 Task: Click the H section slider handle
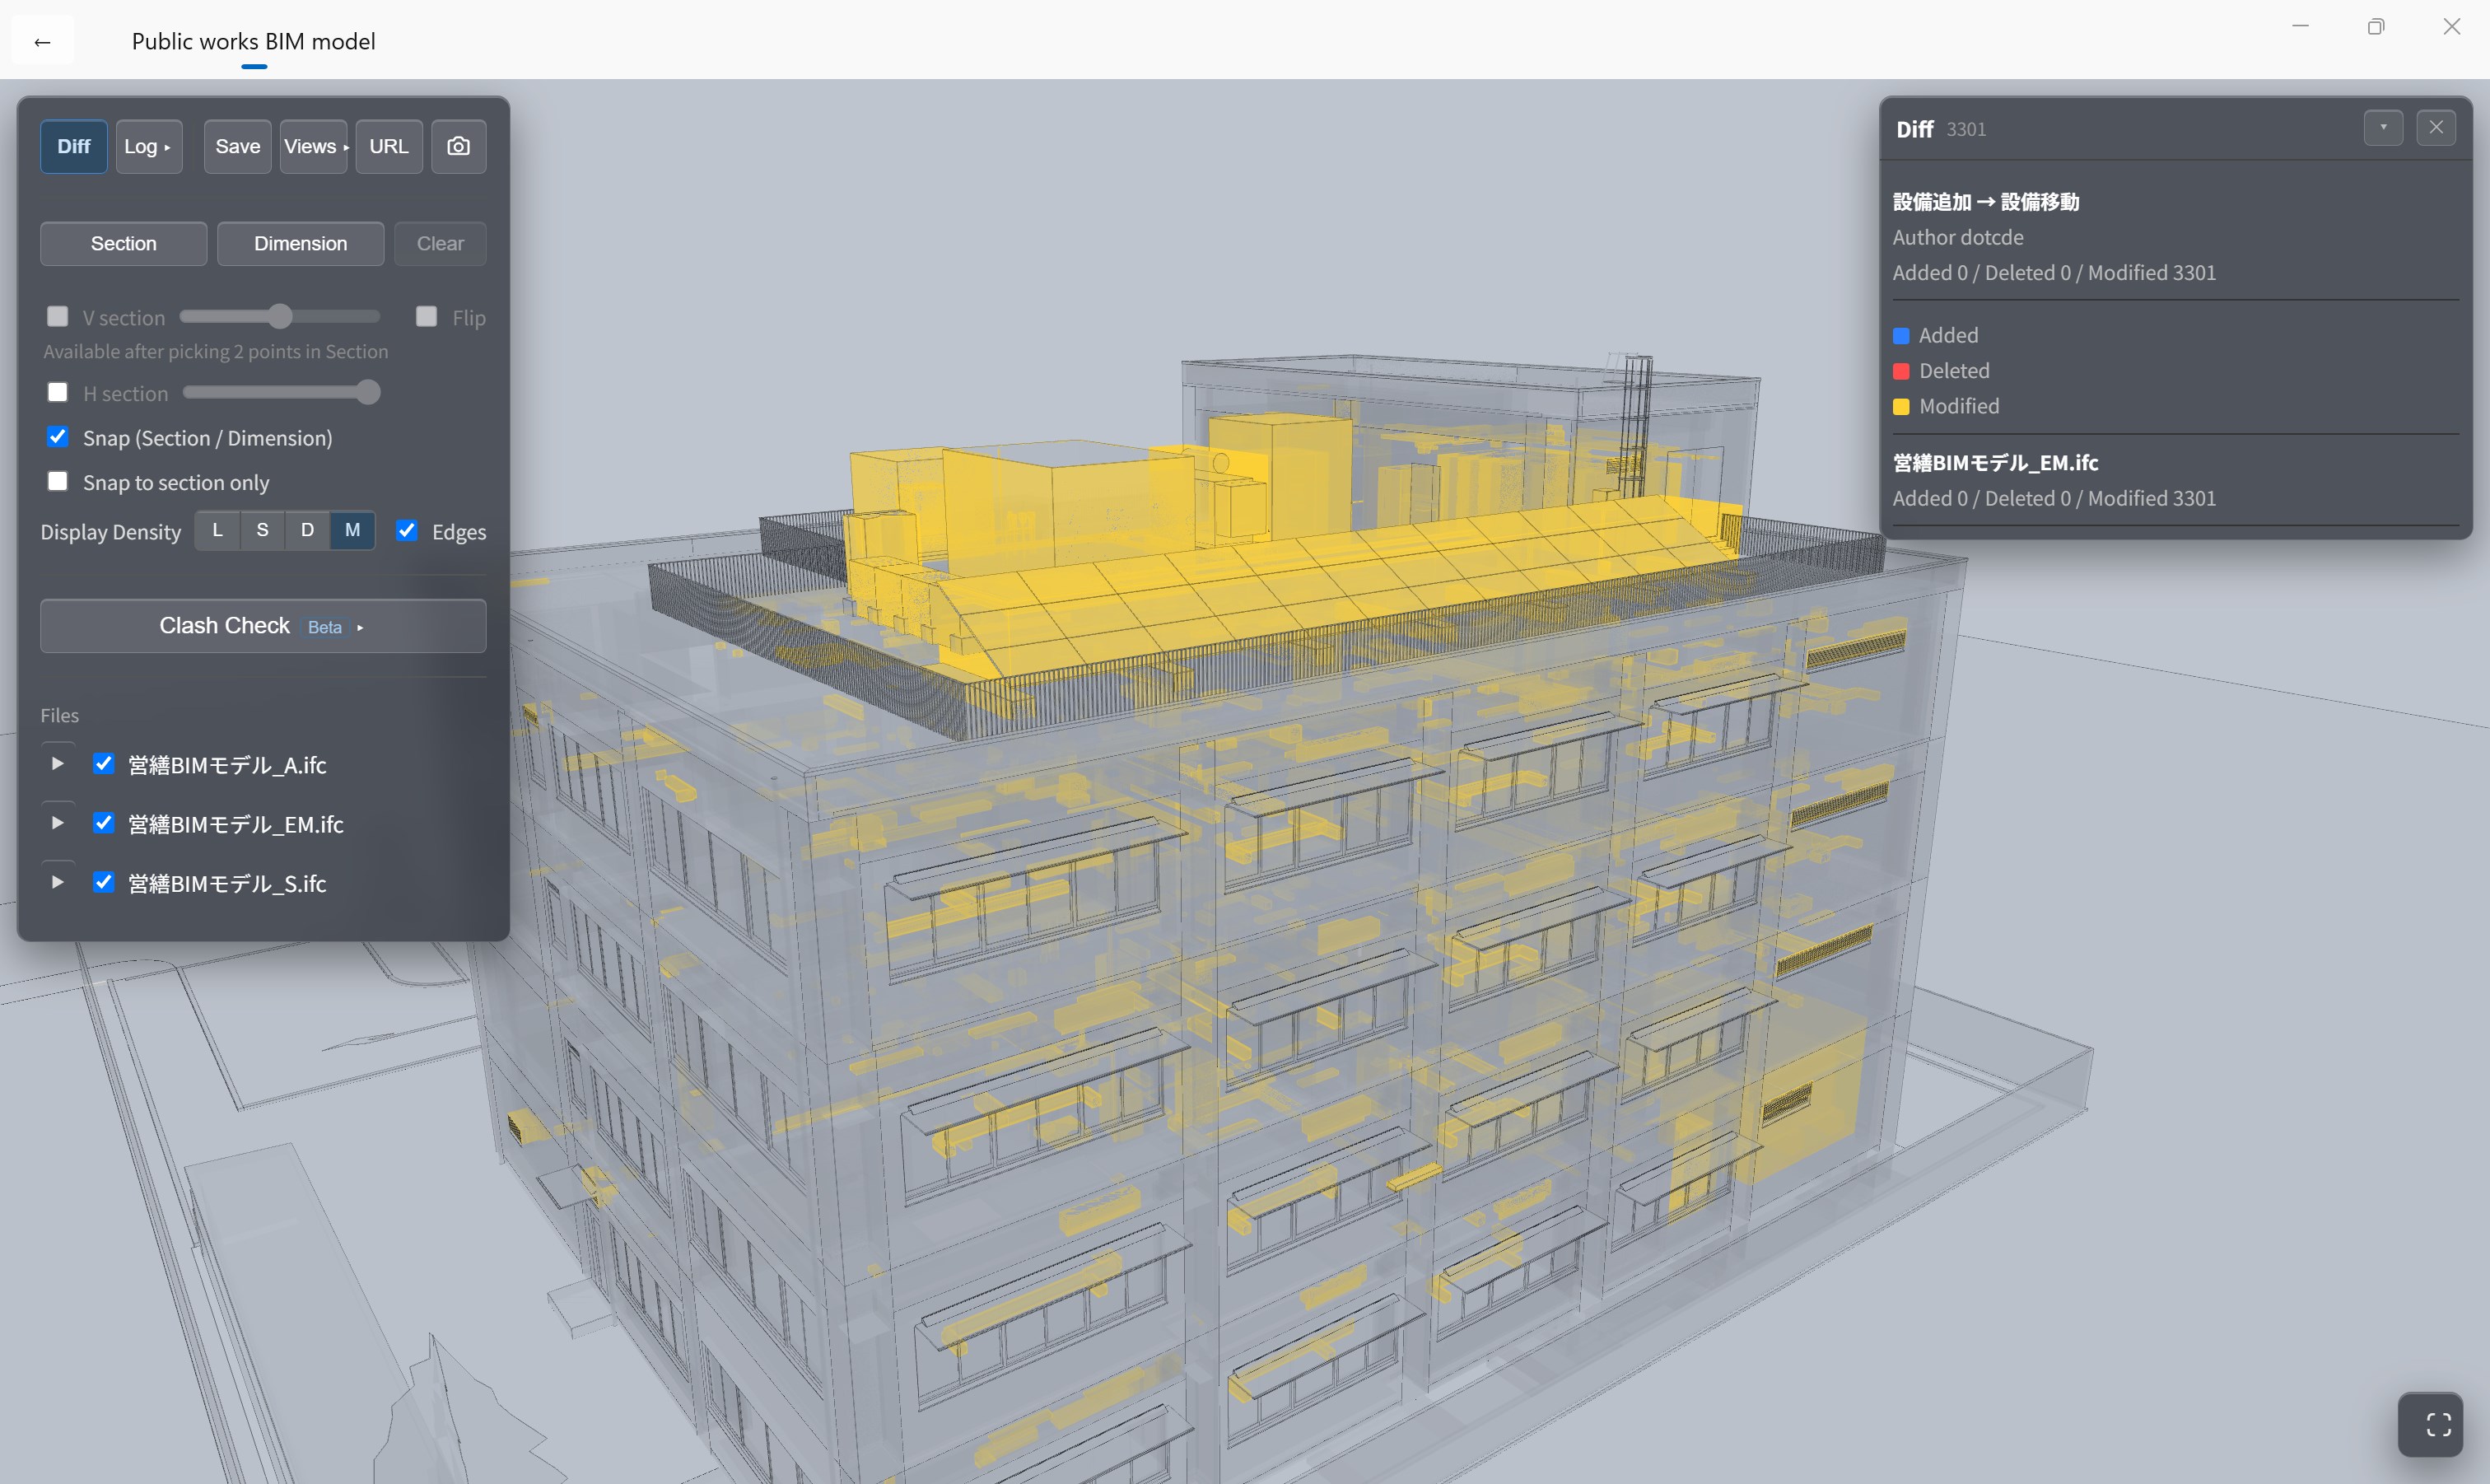click(x=369, y=392)
